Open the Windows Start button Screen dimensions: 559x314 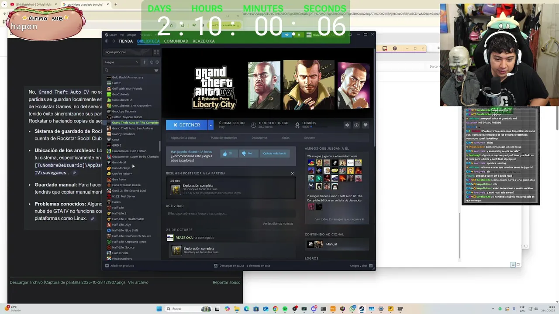coord(159,309)
